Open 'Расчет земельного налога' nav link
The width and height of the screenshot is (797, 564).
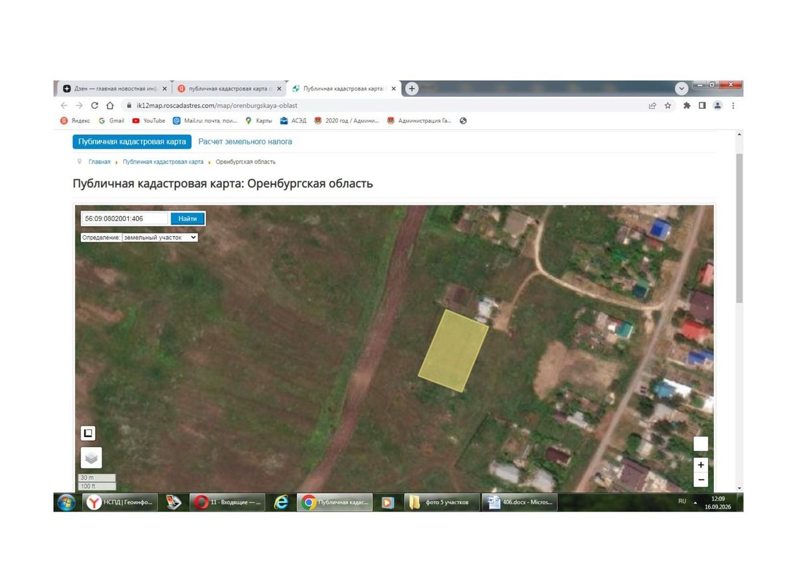tap(245, 141)
